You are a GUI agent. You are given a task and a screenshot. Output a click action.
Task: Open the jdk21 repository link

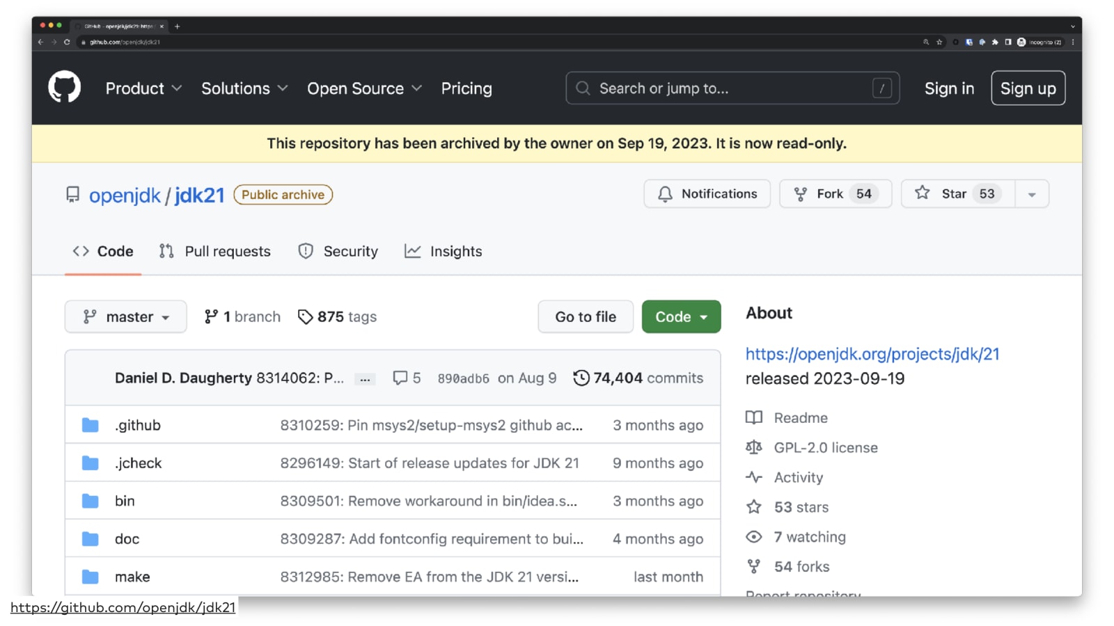coord(199,195)
